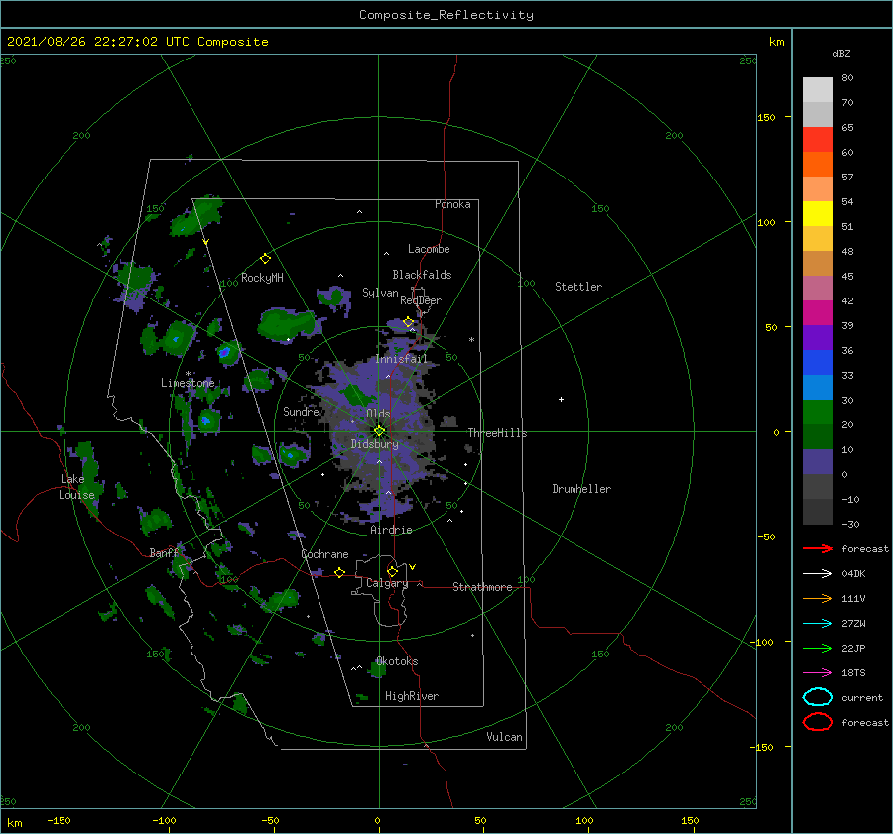Select the magenta 18TS arrow icon
The image size is (893, 834).
click(818, 673)
